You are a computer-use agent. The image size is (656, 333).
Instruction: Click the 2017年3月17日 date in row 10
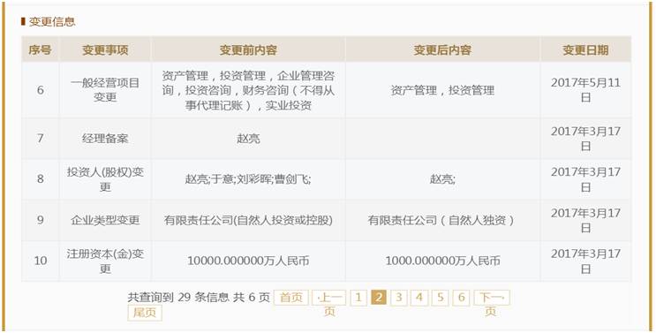(585, 261)
